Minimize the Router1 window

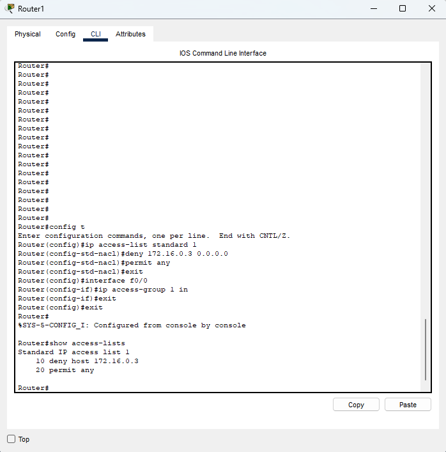click(374, 9)
